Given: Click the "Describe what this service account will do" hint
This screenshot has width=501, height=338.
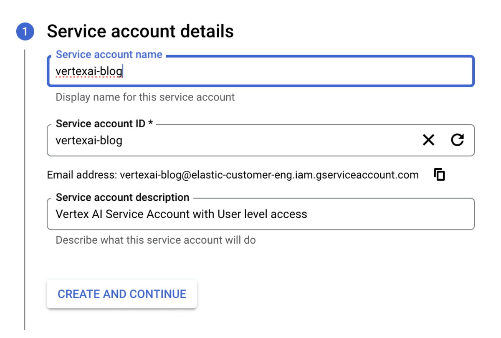Looking at the screenshot, I should pos(155,240).
